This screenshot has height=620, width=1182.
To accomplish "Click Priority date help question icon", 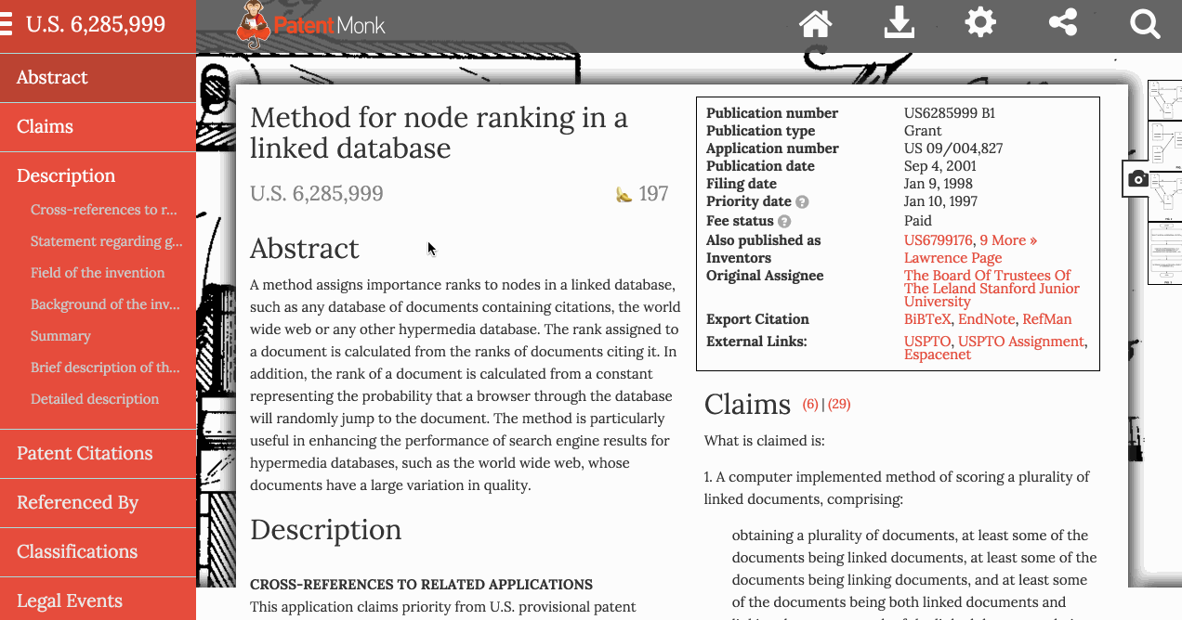I will point(802,202).
